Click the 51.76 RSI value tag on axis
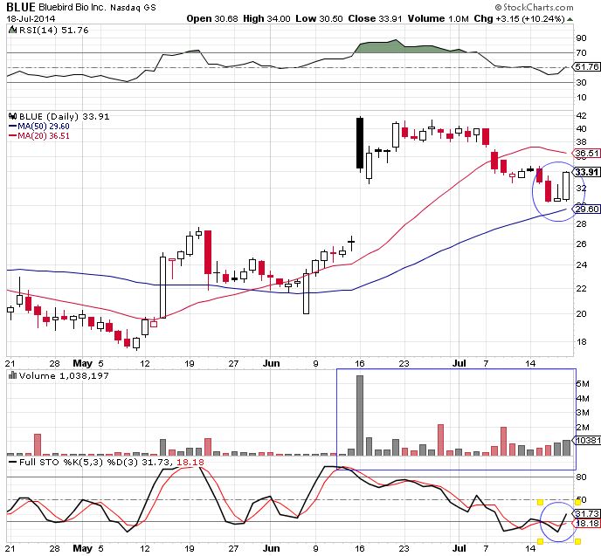The height and width of the screenshot is (556, 601). (587, 66)
